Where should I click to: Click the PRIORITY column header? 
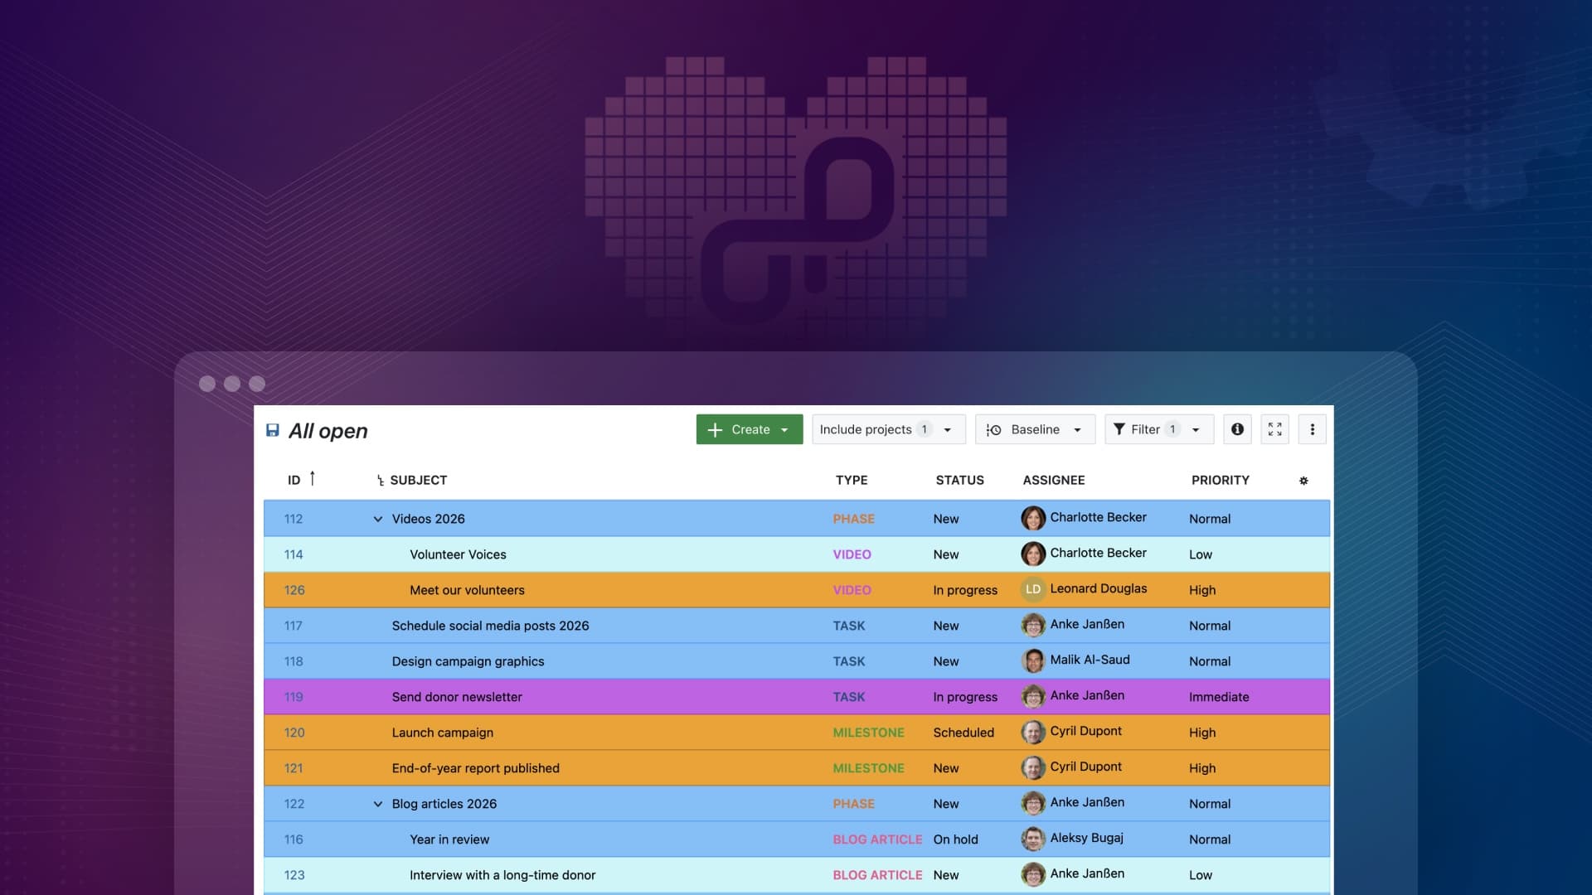[1220, 480]
